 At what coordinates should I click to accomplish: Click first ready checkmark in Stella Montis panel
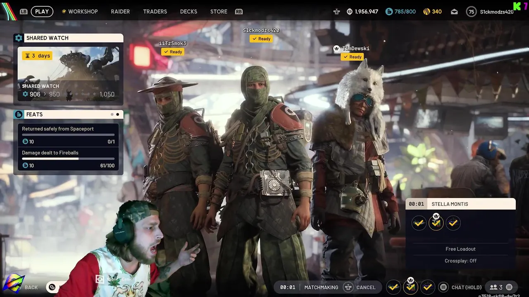point(419,223)
